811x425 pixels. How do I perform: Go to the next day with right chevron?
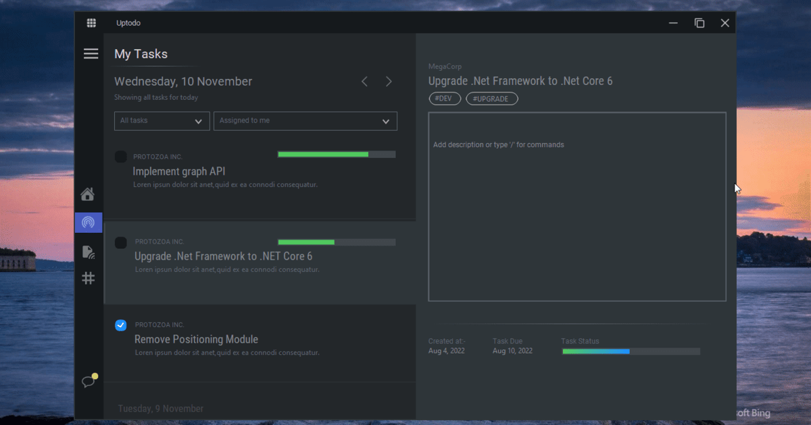coord(389,81)
